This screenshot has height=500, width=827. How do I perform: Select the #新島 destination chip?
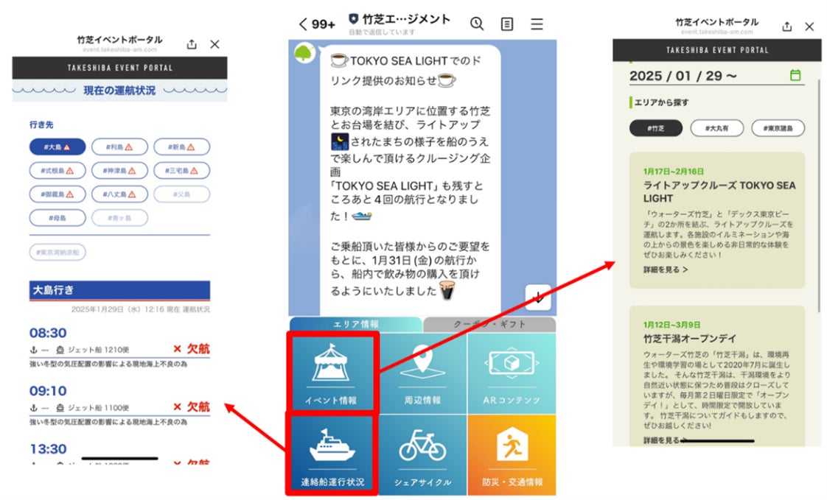(x=182, y=147)
